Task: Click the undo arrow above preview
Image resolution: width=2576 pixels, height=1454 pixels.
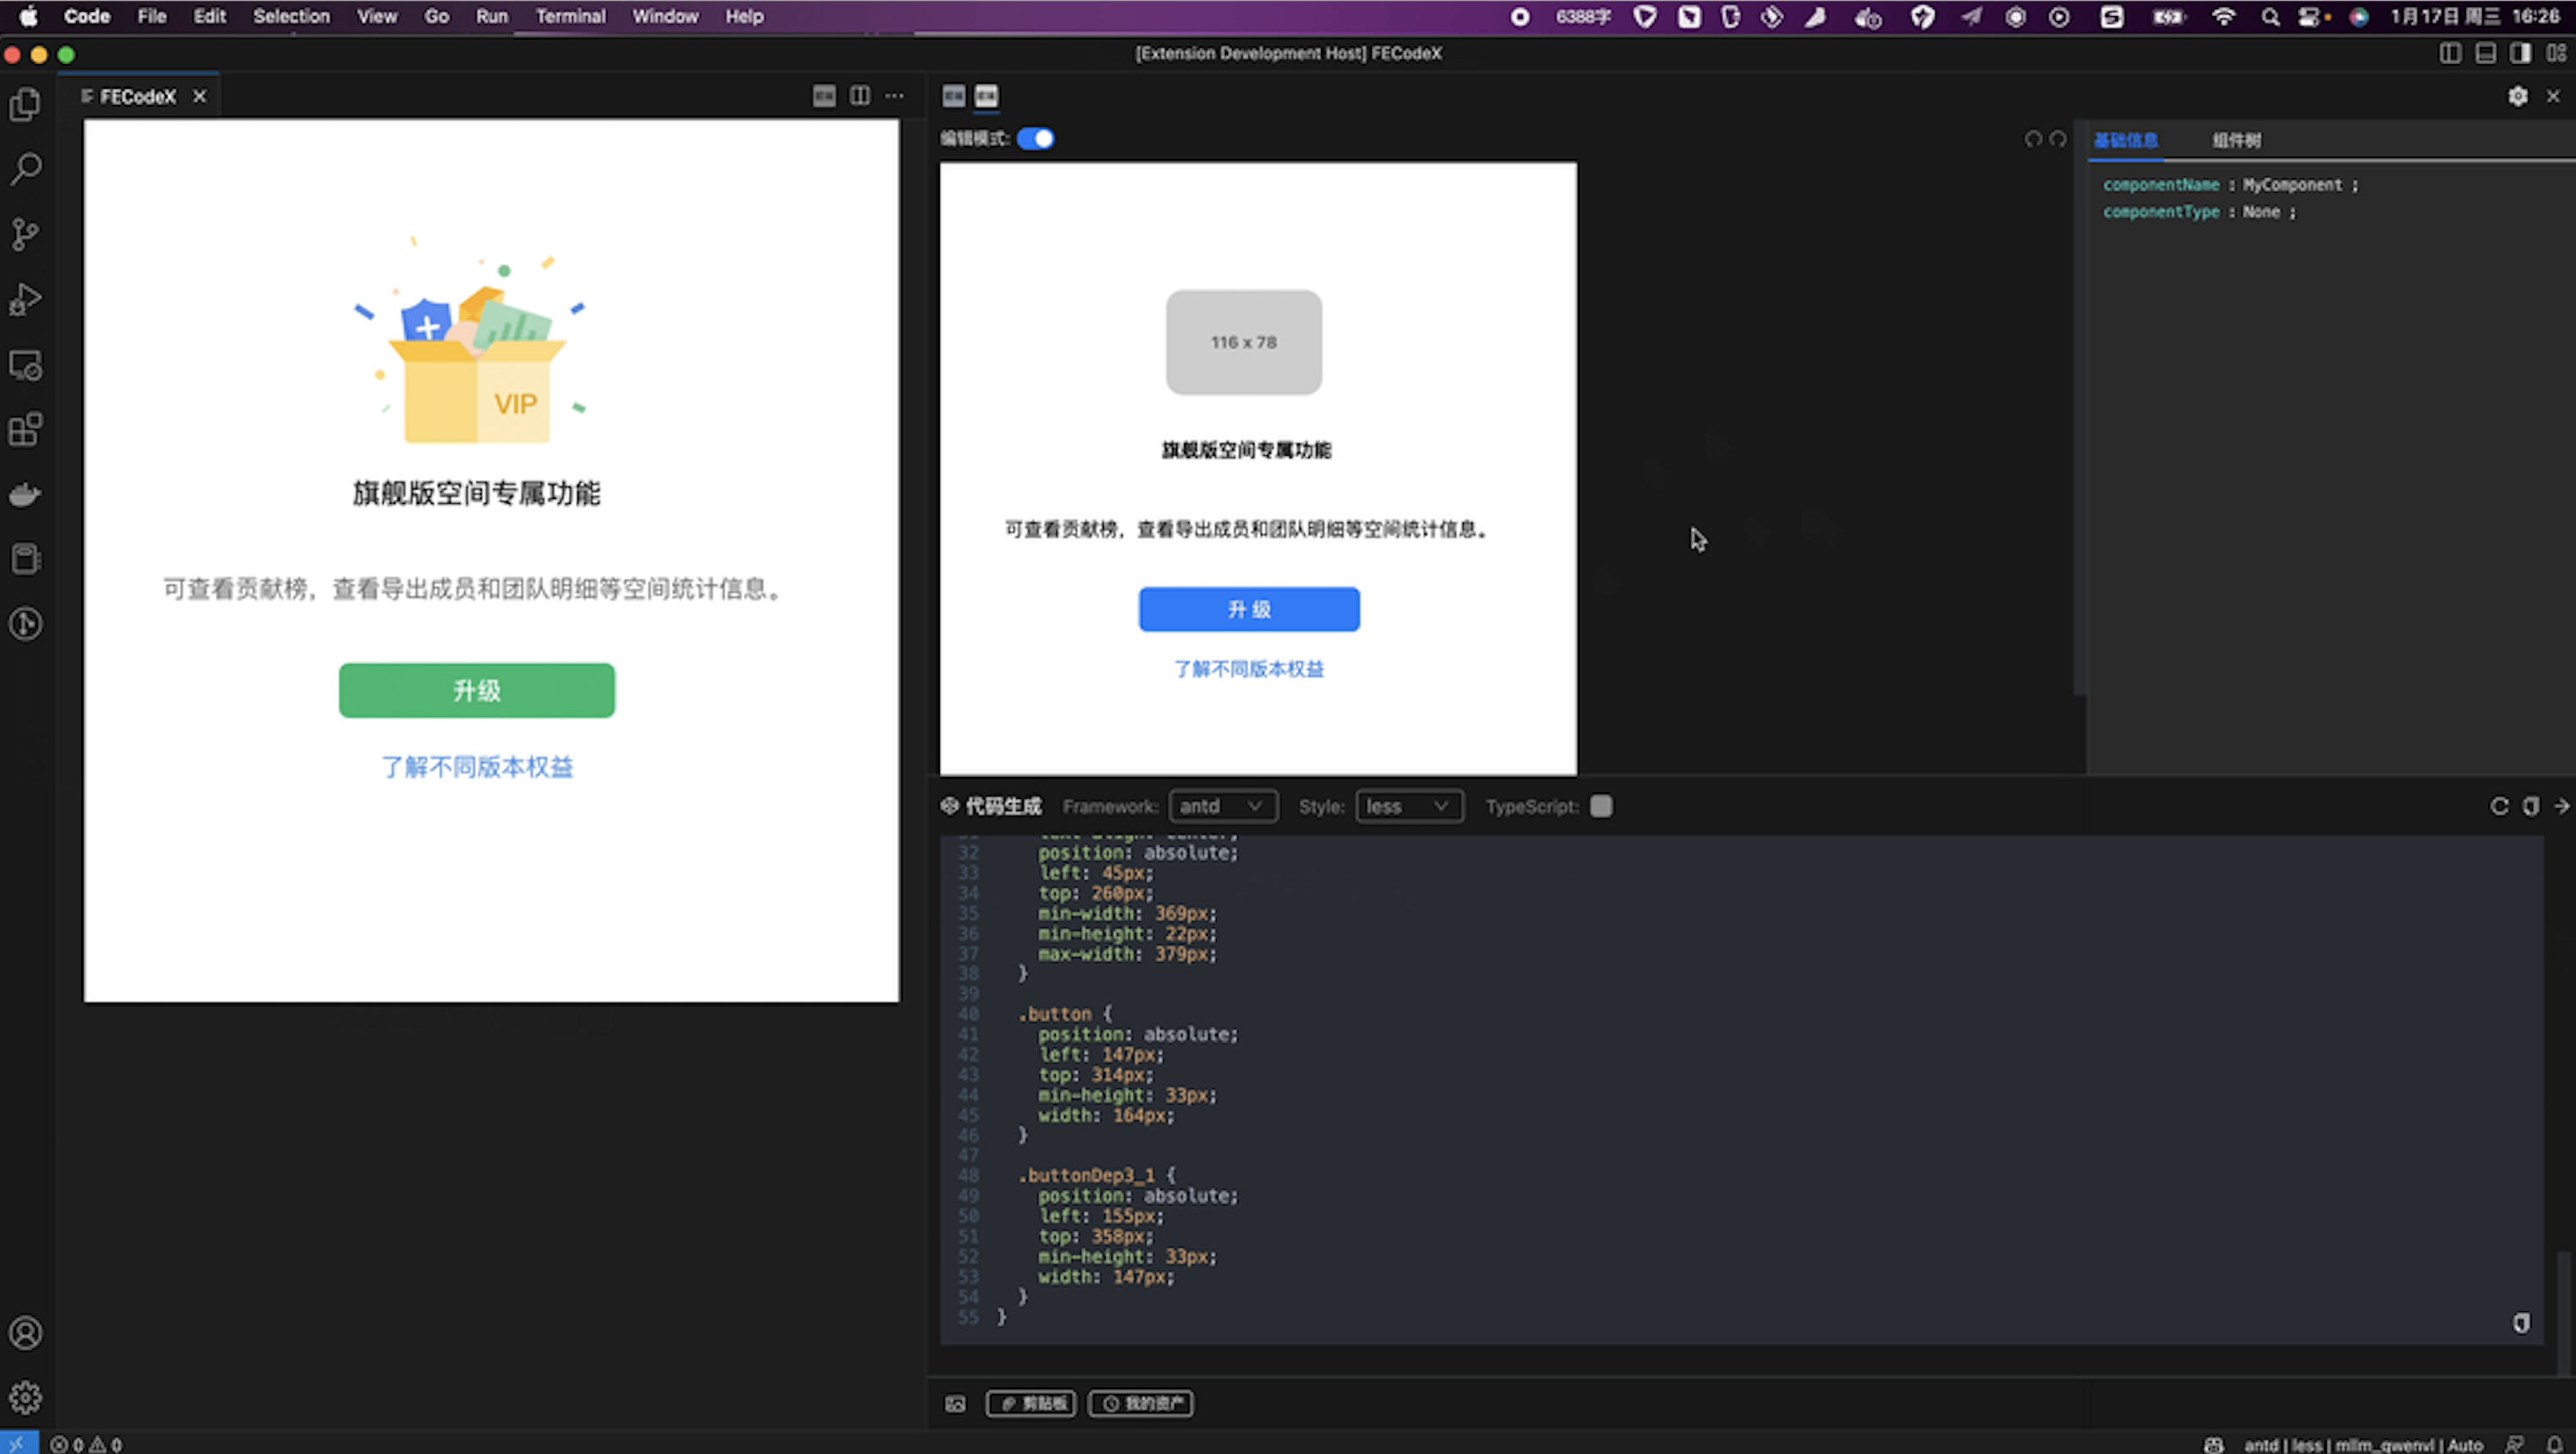Action: [2032, 139]
